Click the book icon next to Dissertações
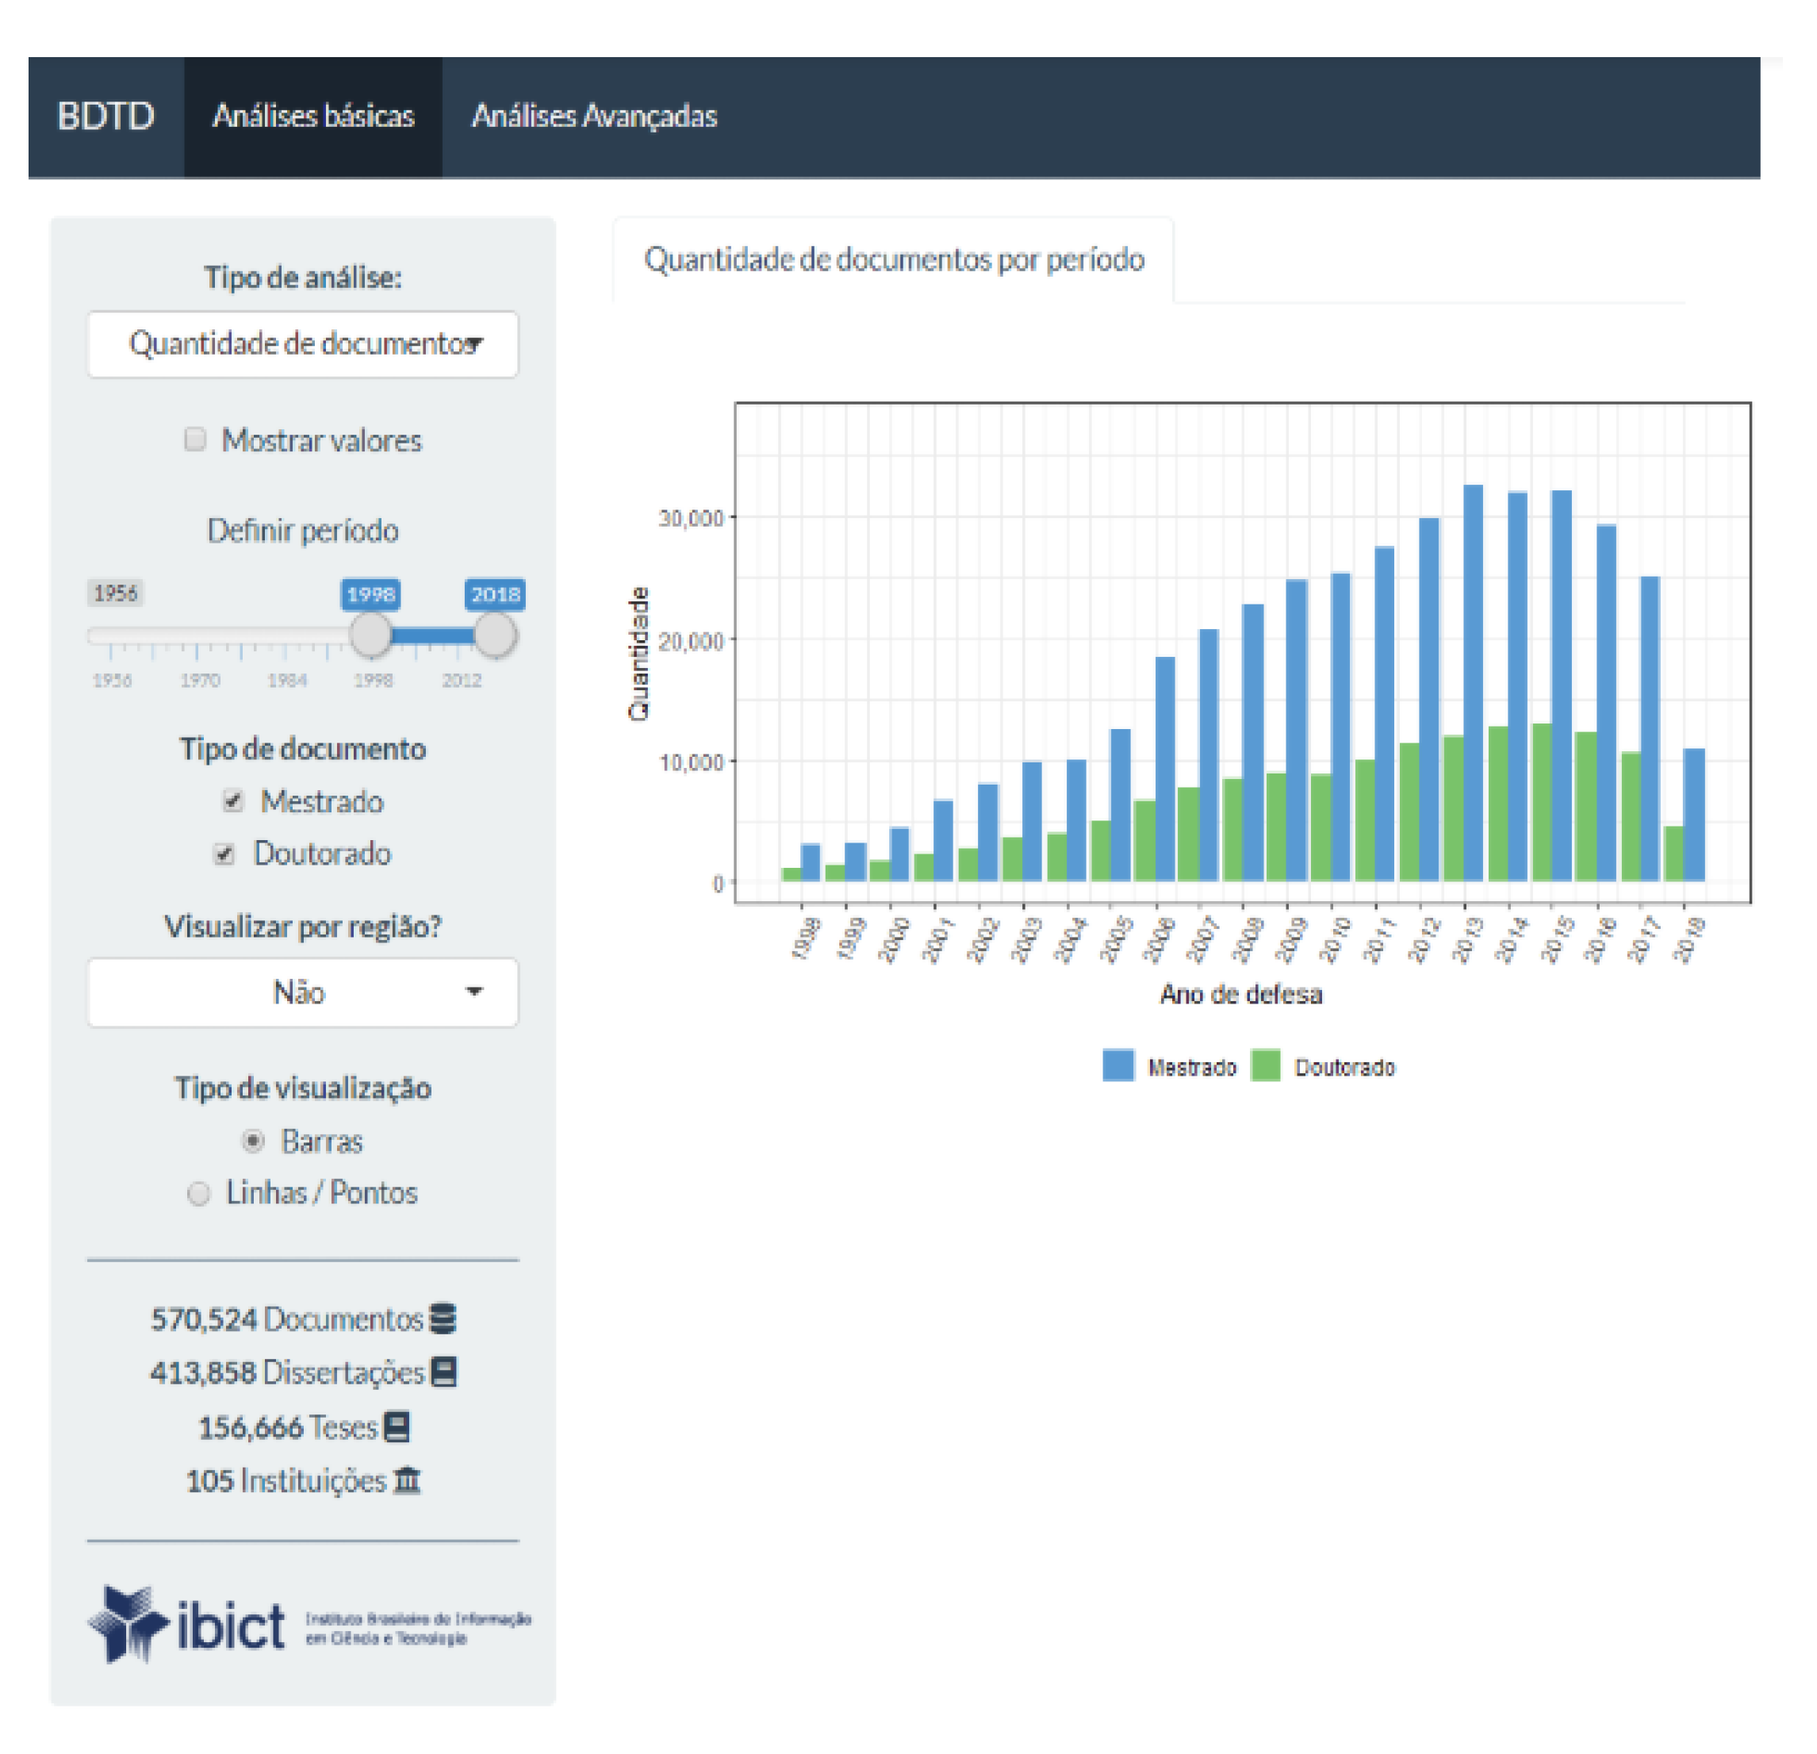The image size is (1817, 1754). (444, 1373)
